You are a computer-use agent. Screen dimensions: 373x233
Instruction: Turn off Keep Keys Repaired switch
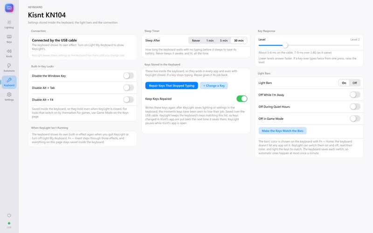pos(242,99)
